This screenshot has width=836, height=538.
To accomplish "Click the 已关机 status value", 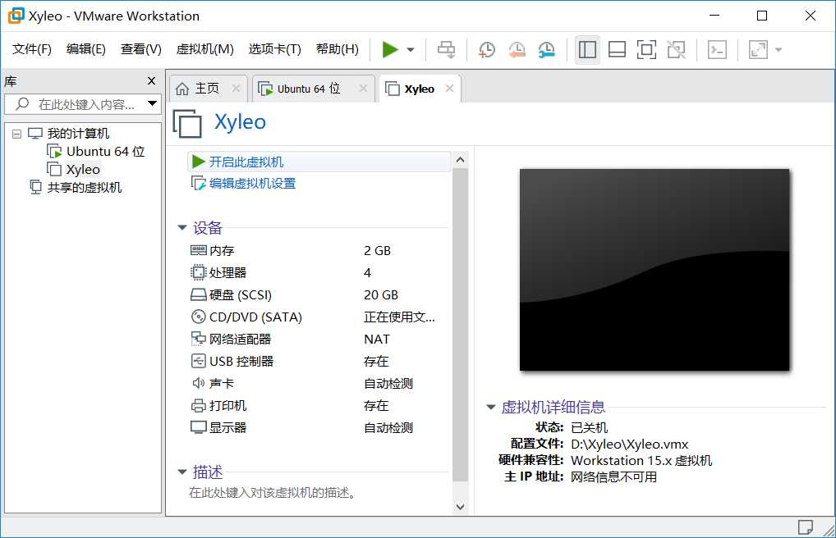I will pos(589,428).
